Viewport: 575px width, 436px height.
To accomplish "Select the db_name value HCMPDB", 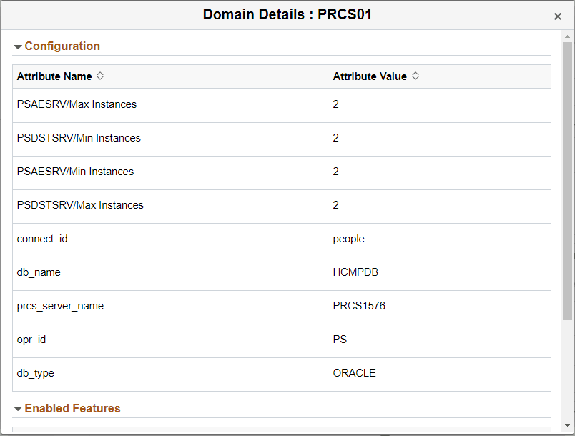I will tap(355, 272).
